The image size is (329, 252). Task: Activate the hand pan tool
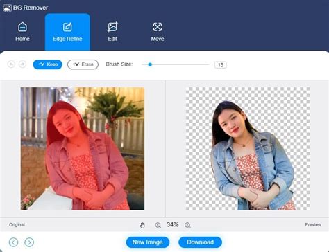tap(142, 225)
